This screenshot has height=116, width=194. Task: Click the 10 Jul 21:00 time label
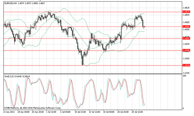coord(80,112)
